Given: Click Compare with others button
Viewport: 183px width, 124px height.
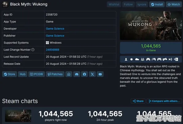Looking at the screenshot, I should (x=164, y=101).
